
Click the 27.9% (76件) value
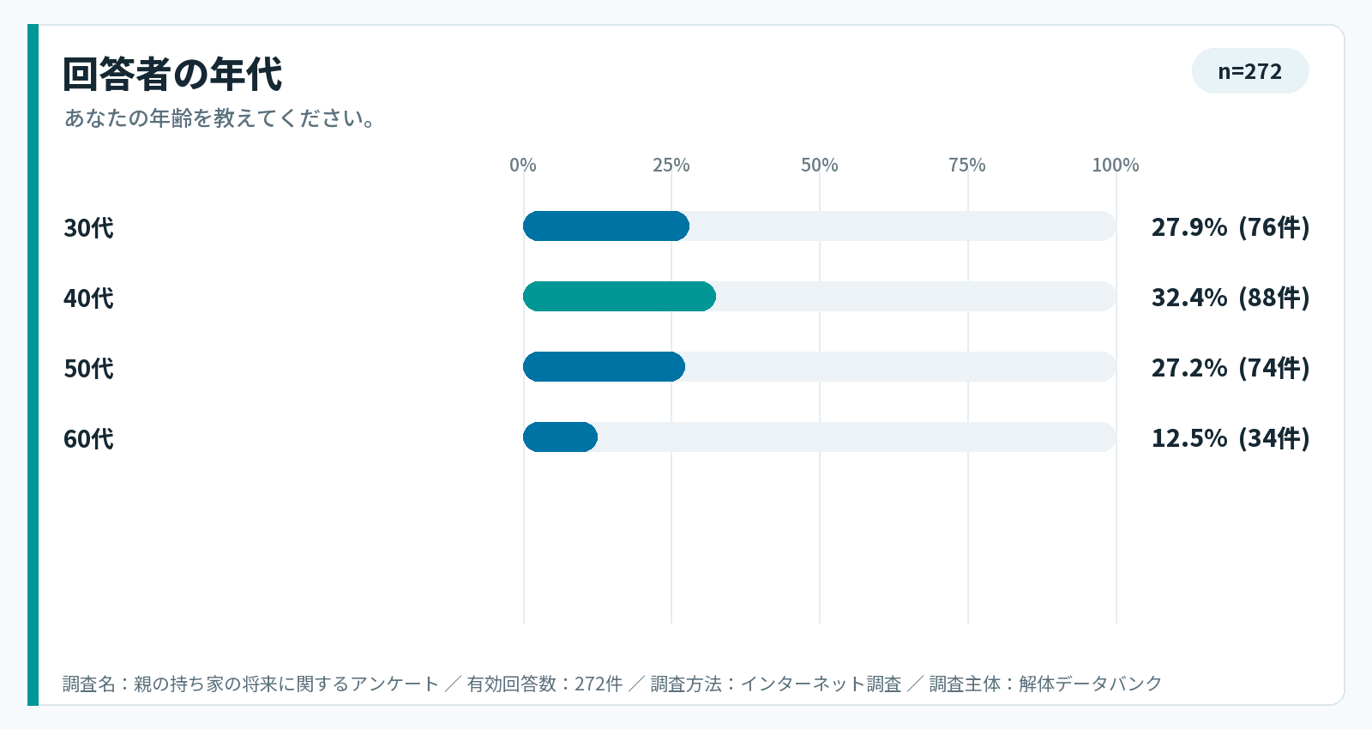1231,227
